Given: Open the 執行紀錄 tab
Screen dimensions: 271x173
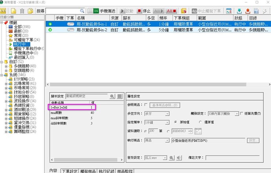Looking at the screenshot, I should tap(106, 171).
